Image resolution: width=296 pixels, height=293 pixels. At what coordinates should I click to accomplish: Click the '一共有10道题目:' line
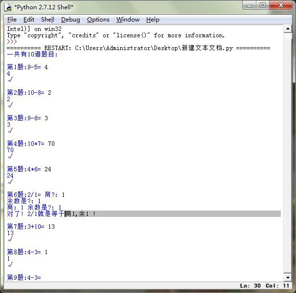click(x=32, y=54)
